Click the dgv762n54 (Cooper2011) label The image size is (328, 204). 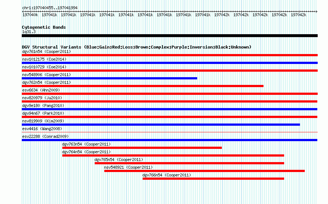pyautogui.click(x=46, y=82)
